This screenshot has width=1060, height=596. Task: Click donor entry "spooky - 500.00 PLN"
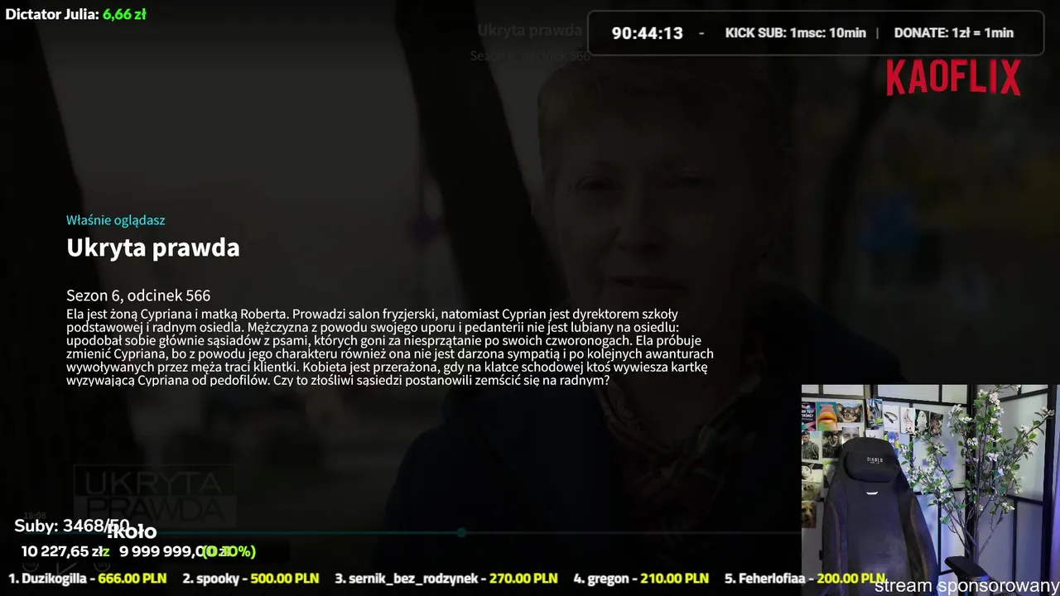click(x=251, y=579)
